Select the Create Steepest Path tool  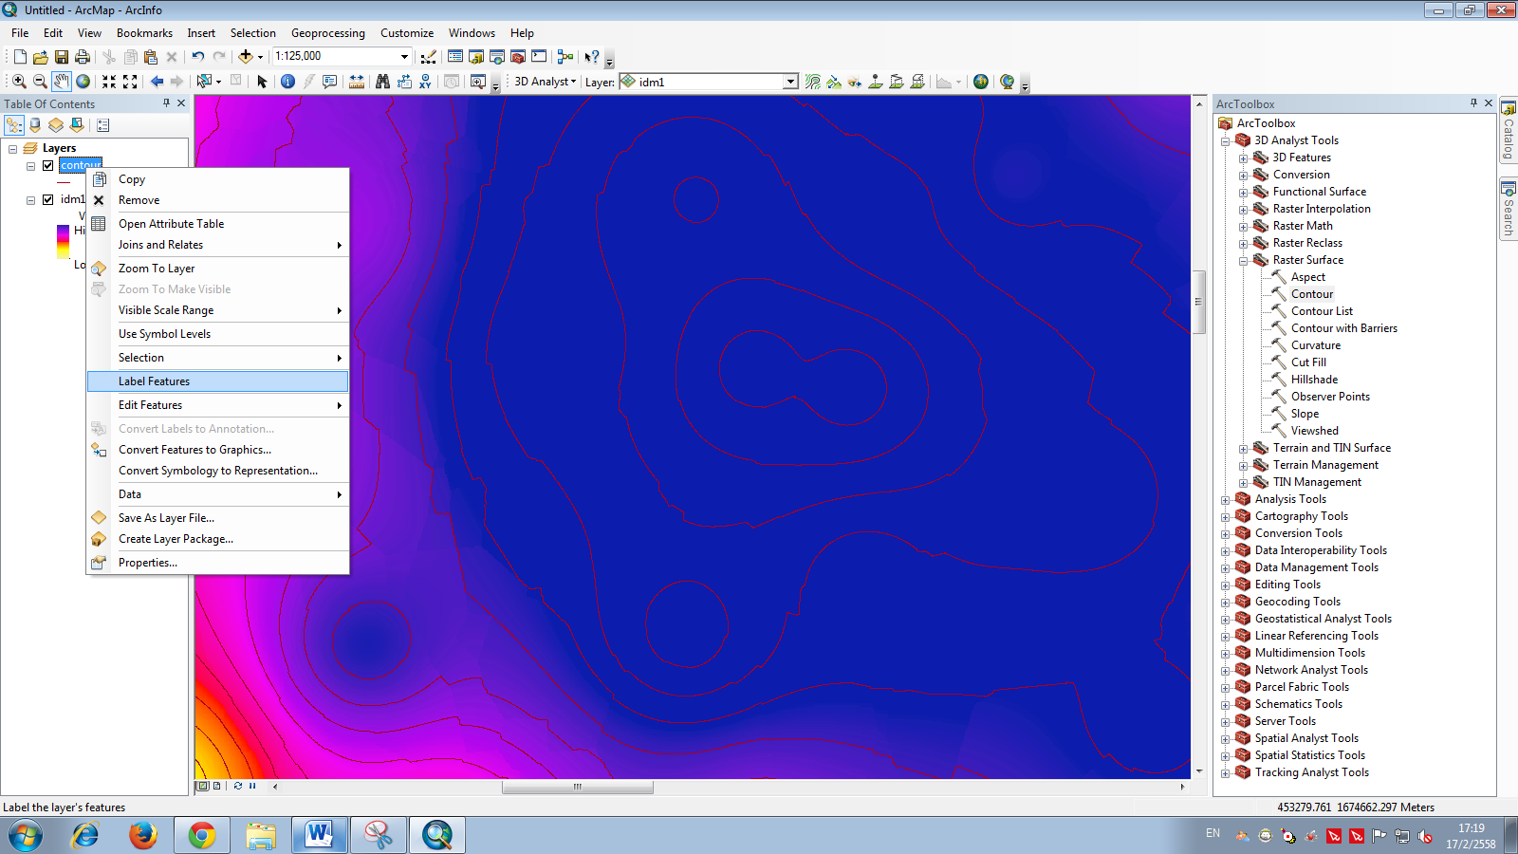click(x=834, y=82)
